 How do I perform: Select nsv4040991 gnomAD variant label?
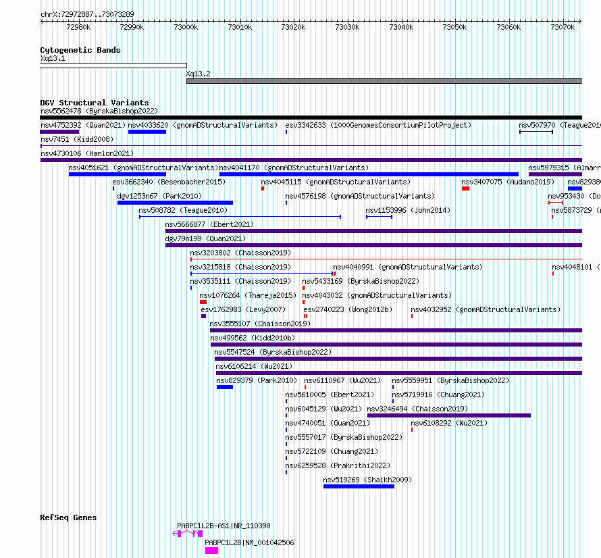click(x=408, y=268)
